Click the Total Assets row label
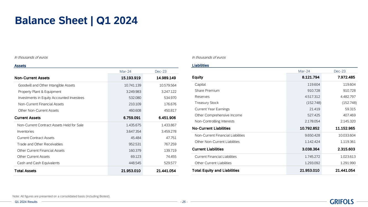 click(25, 171)
